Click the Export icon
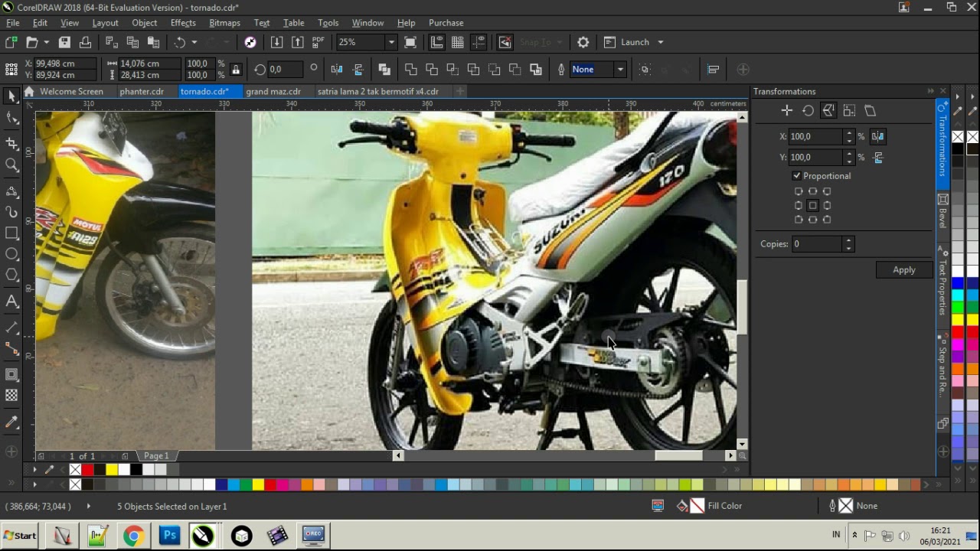 point(297,42)
